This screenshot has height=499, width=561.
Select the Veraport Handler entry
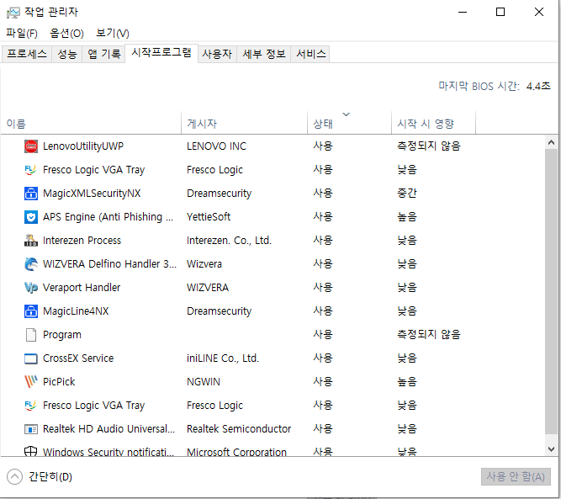click(x=82, y=288)
